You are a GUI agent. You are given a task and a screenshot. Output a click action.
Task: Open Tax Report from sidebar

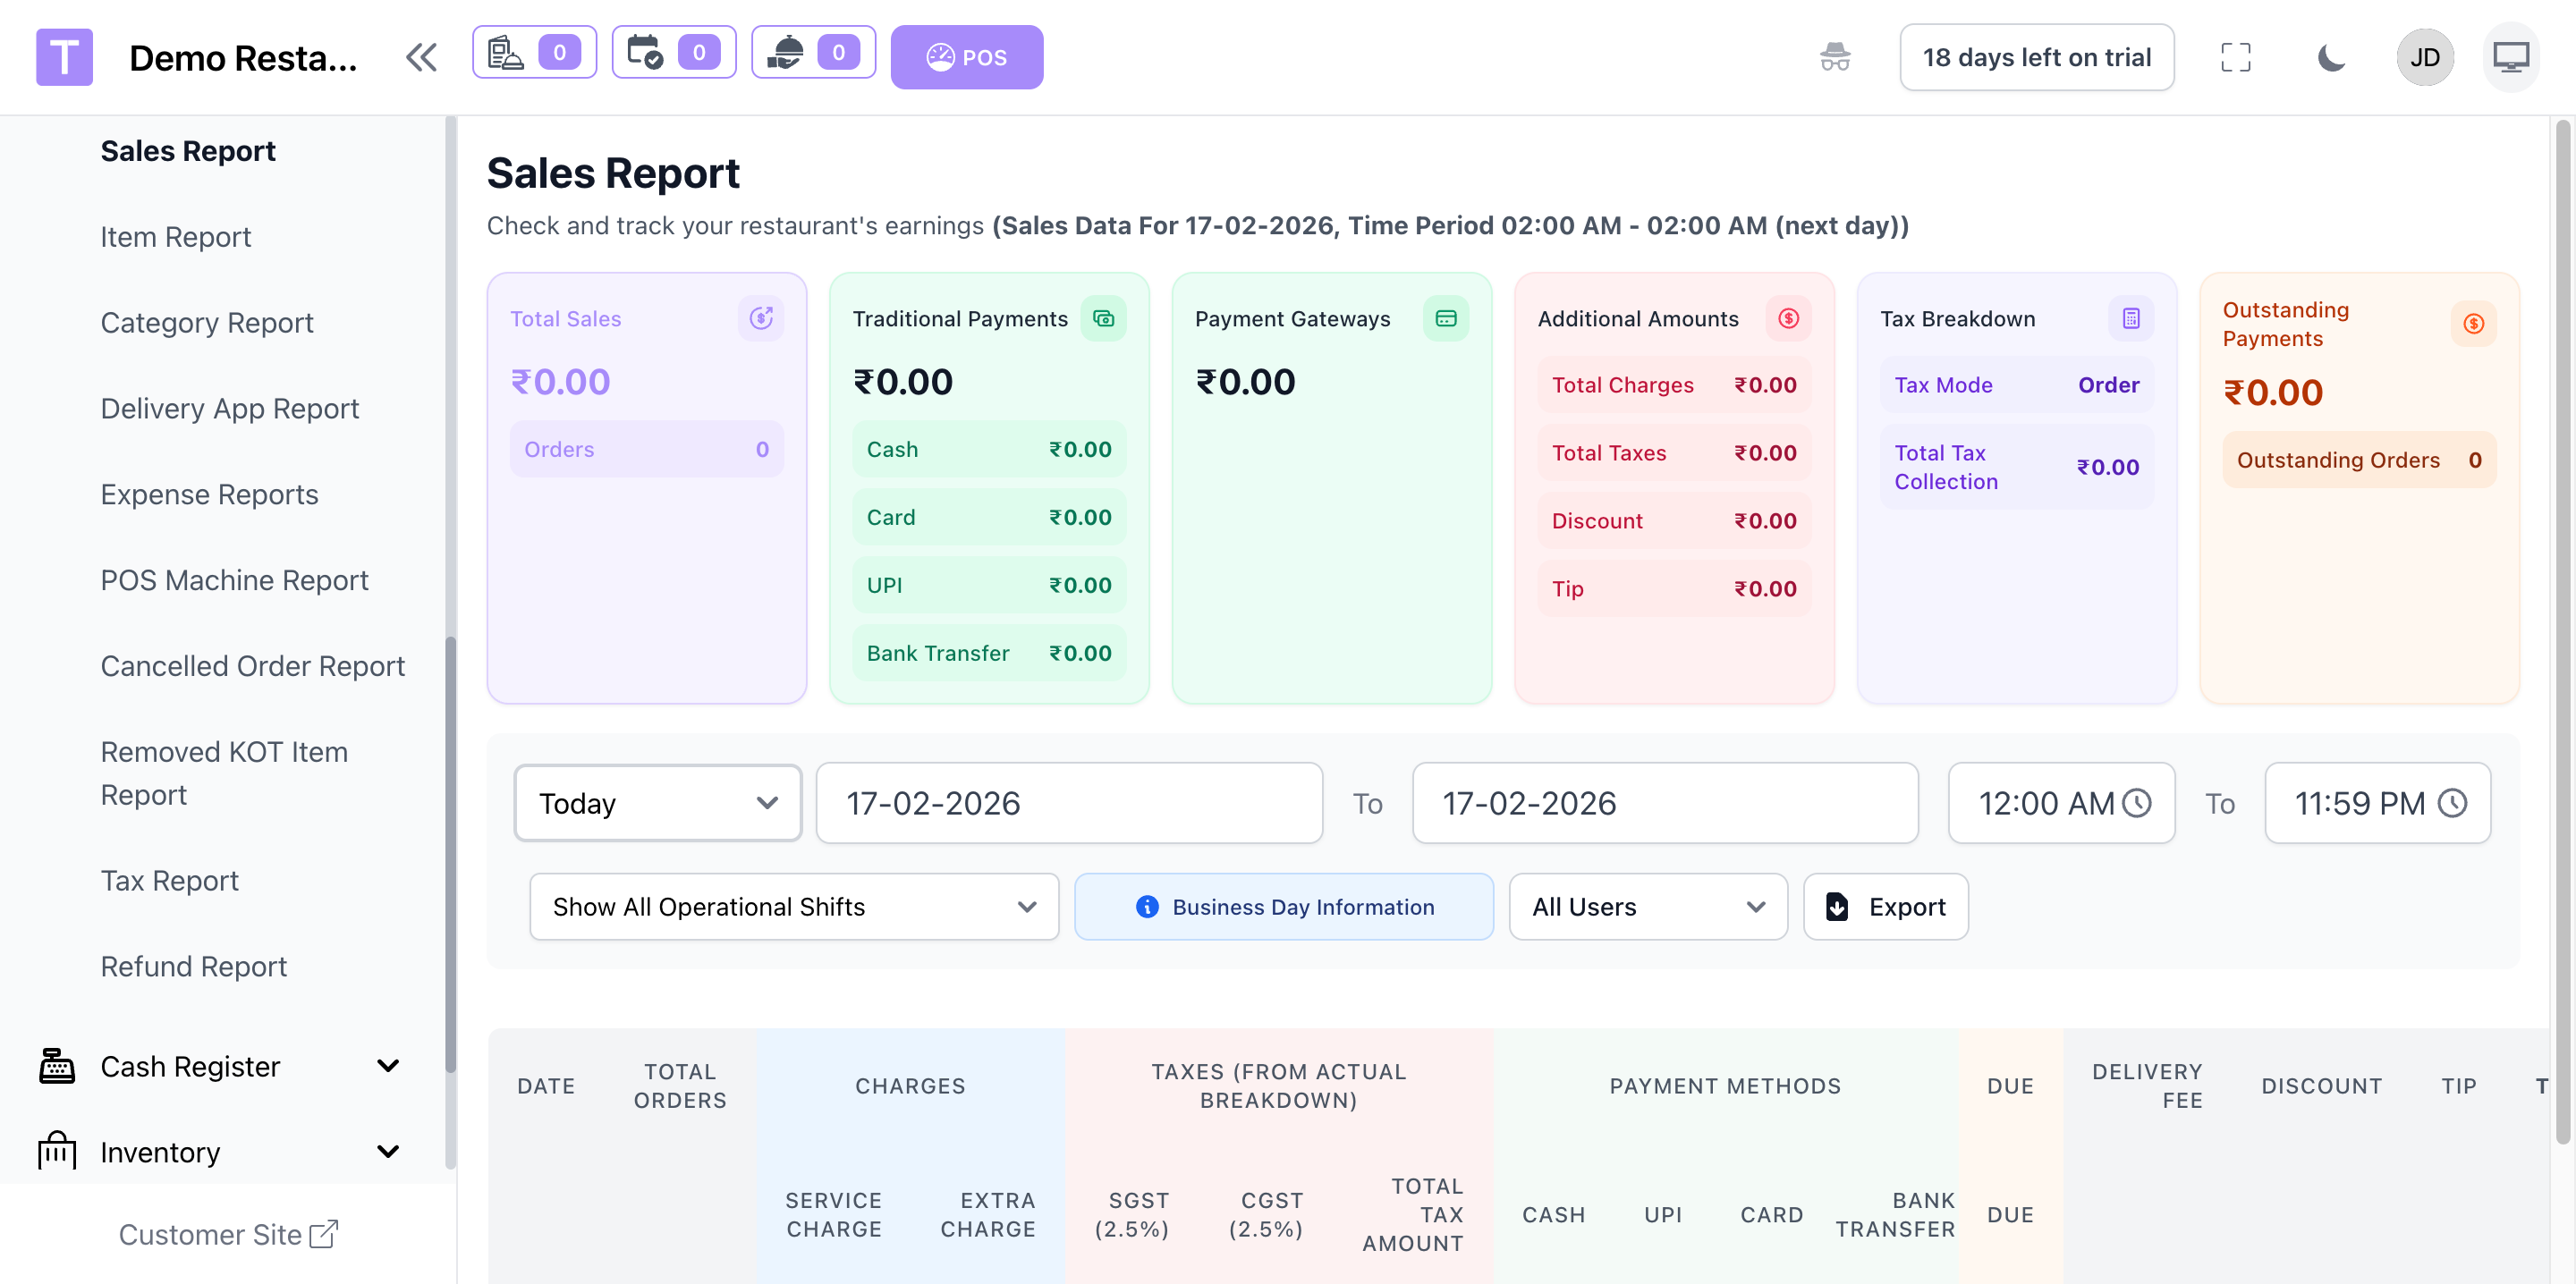pyautogui.click(x=169, y=880)
